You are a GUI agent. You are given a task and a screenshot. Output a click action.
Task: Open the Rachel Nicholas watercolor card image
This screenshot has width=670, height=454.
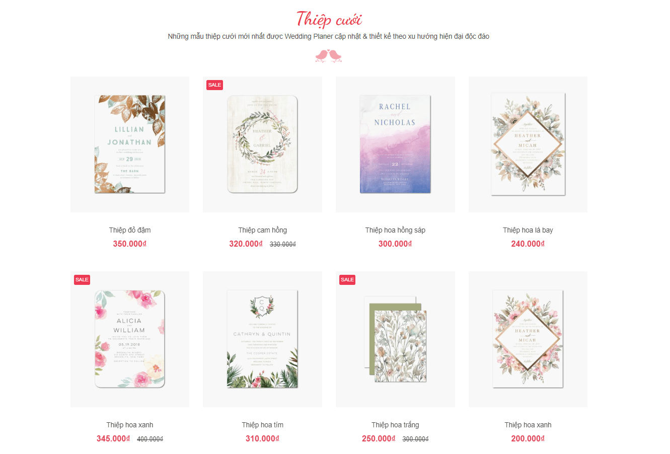(x=395, y=144)
